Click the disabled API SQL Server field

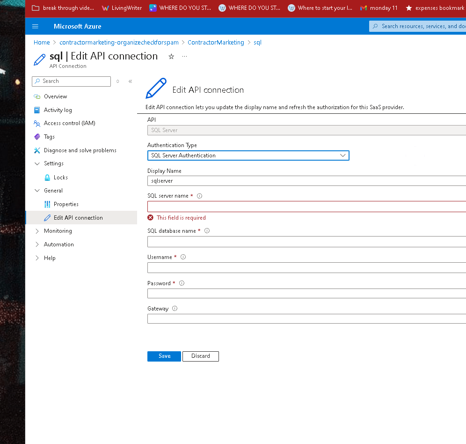click(307, 130)
